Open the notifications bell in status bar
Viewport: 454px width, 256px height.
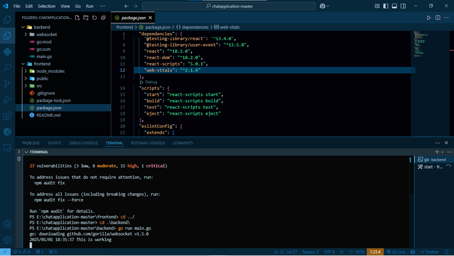(447, 252)
